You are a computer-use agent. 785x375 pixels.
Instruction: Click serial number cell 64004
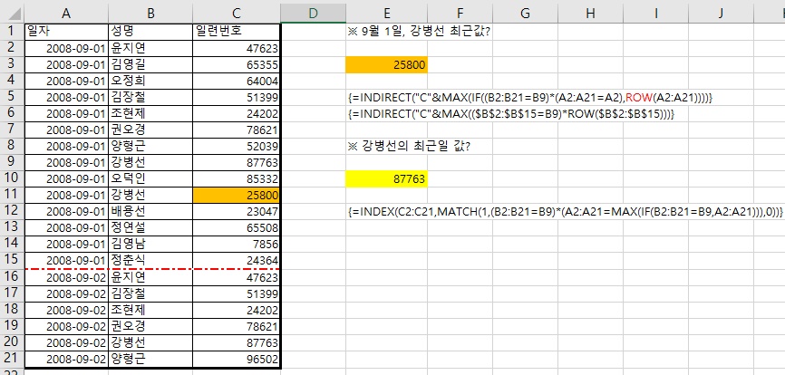[x=237, y=81]
